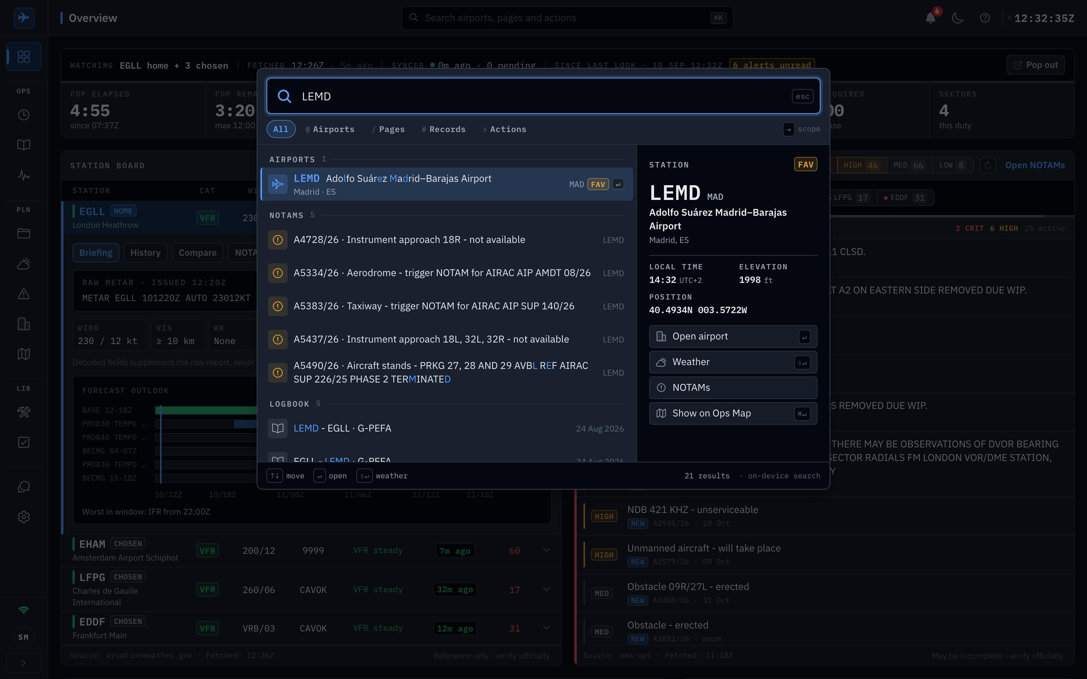Click the scope tab key hint
The image size is (1087, 679).
pyautogui.click(x=788, y=129)
